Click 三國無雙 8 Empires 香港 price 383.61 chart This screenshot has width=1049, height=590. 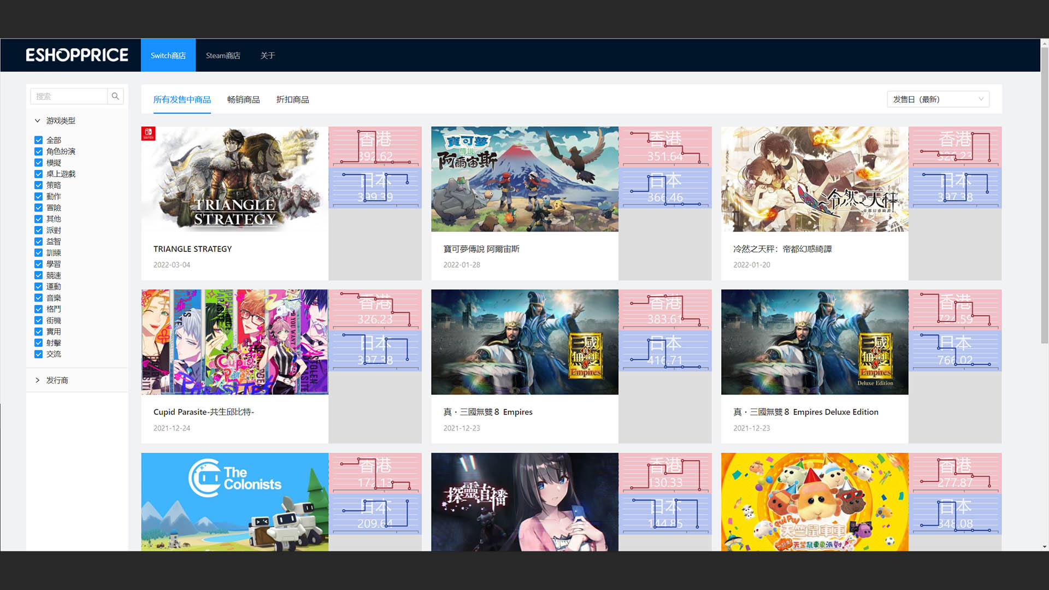(x=665, y=310)
